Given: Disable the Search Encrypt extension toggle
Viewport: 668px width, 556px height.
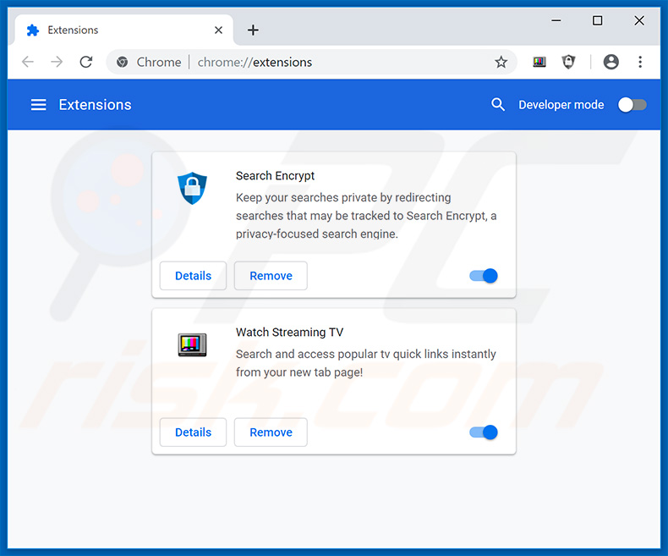Looking at the screenshot, I should [x=484, y=276].
